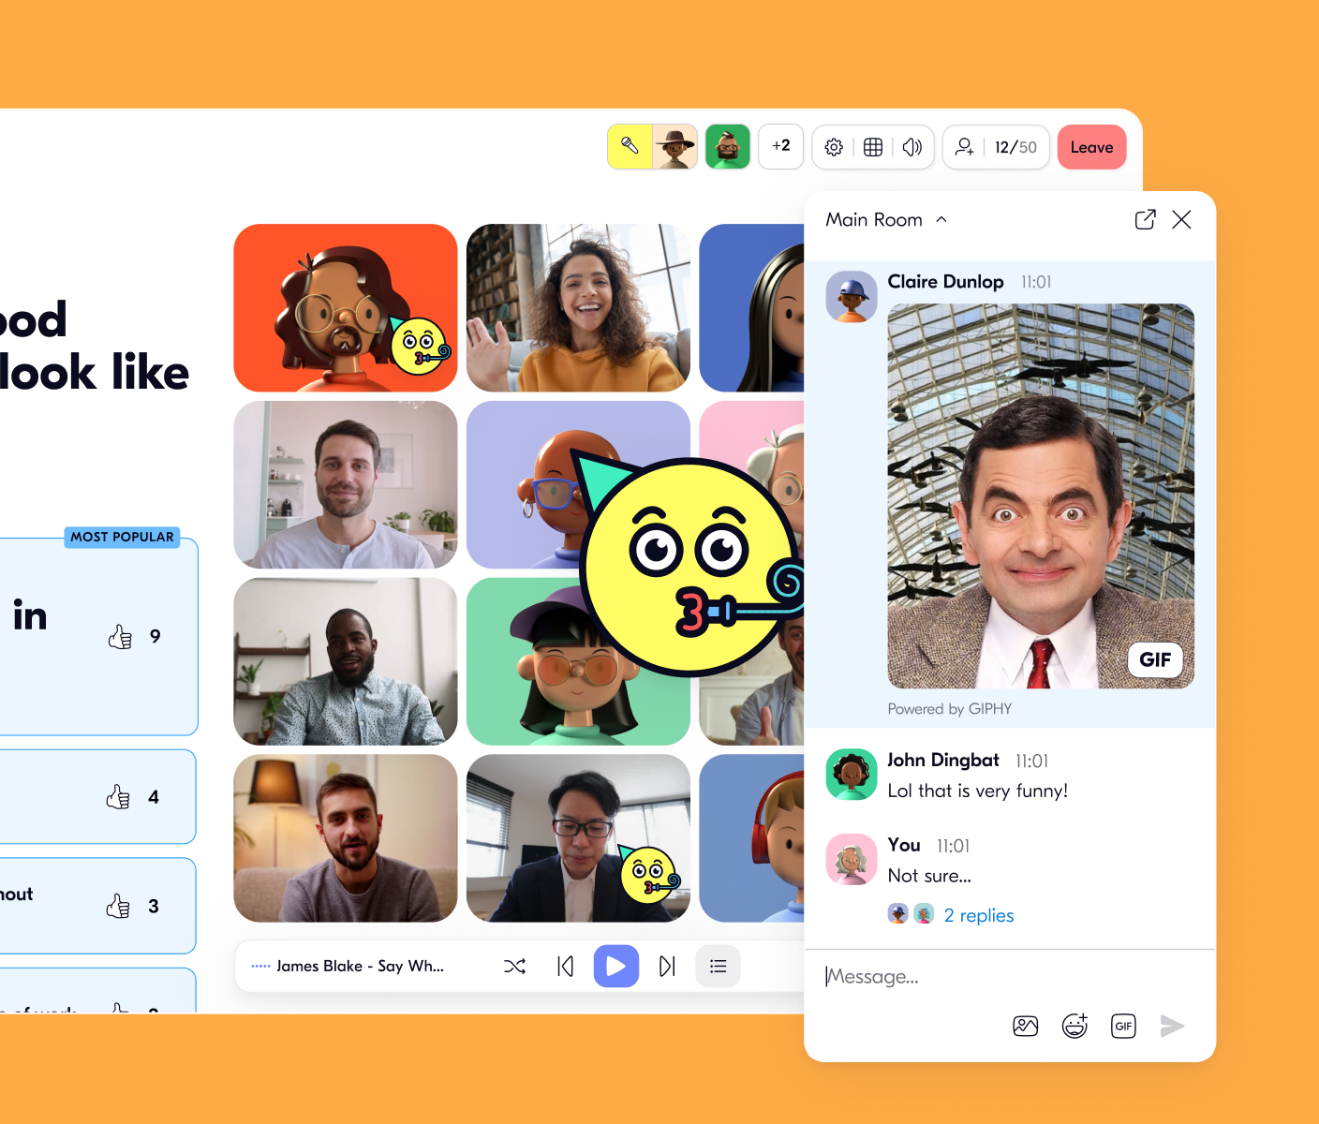Screen dimensions: 1319x1124
Task: Open the emoji reaction picker
Action: (1074, 1026)
